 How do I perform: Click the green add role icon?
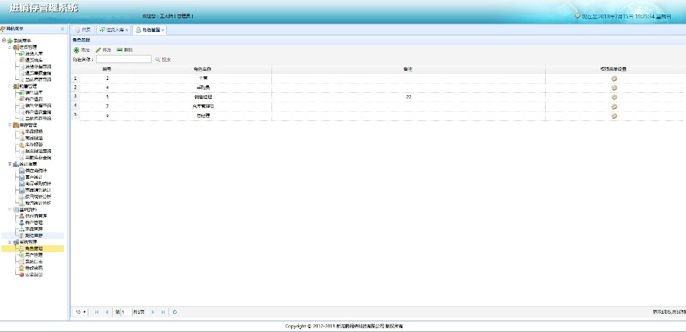tap(76, 50)
